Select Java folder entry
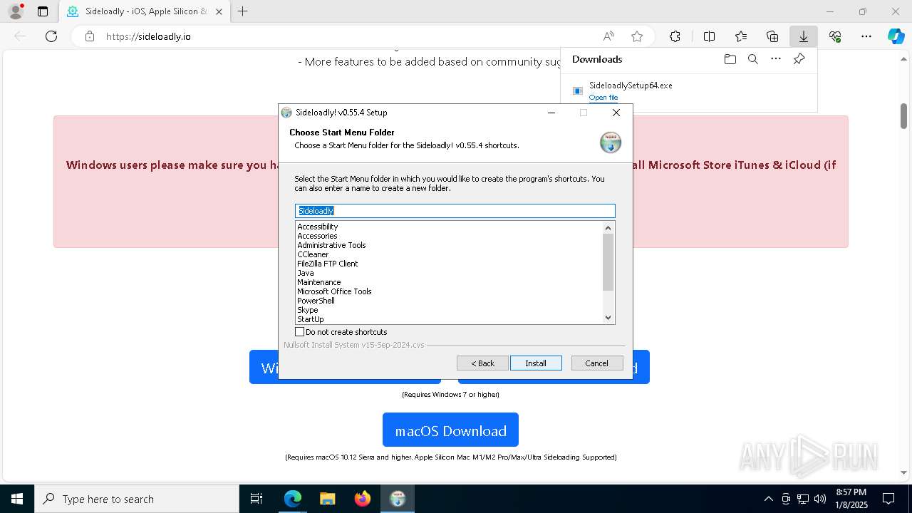Viewport: 912px width, 513px height. 306,273
